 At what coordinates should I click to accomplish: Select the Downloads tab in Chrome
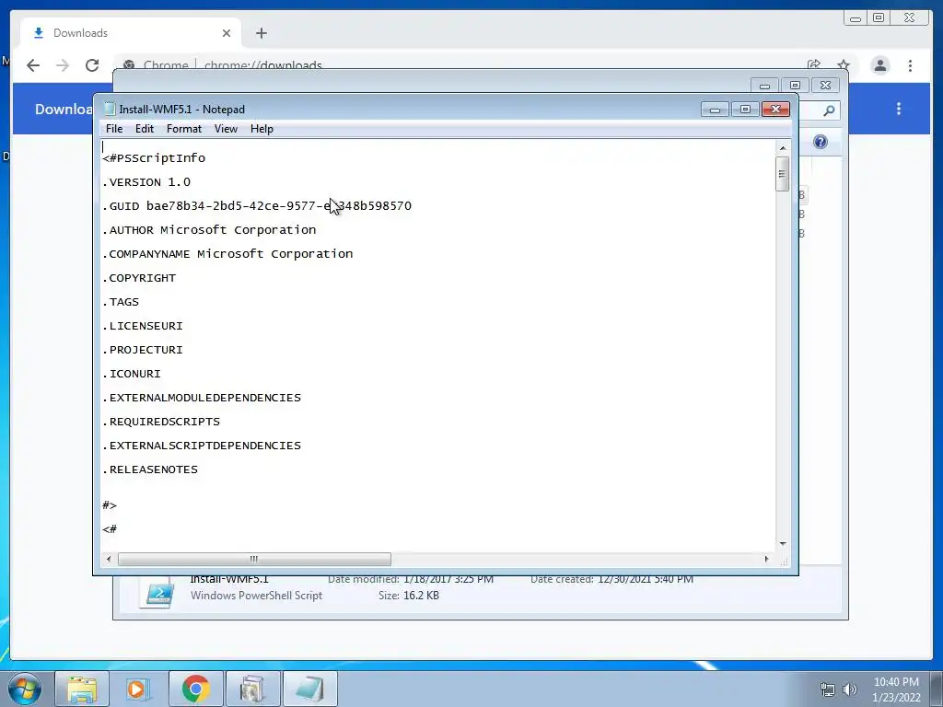point(131,33)
